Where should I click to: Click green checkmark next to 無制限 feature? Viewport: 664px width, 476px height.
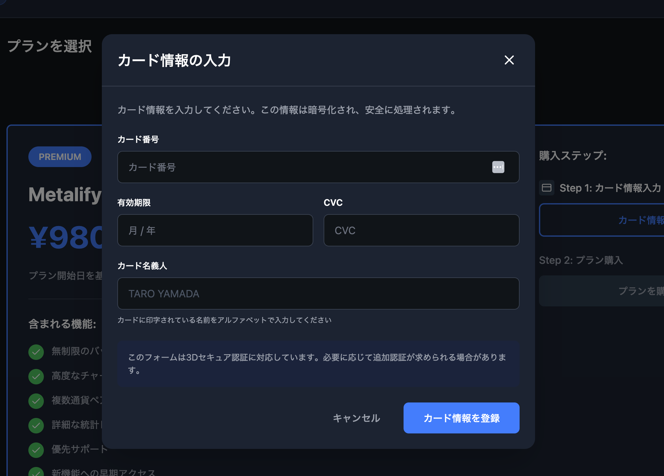[36, 352]
